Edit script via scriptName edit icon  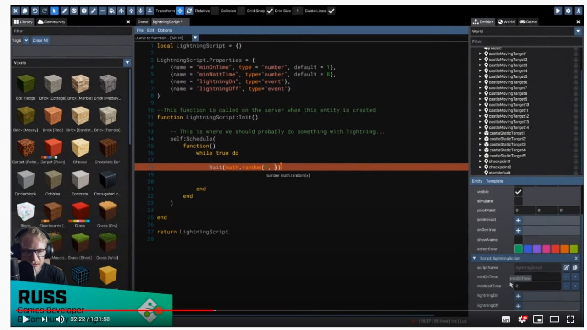click(x=566, y=267)
